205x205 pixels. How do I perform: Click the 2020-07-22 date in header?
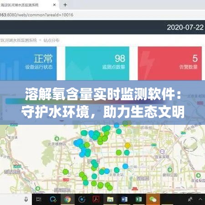point(185,27)
